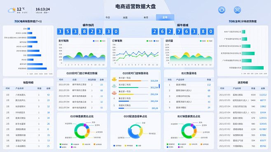Click amount 124555 in 进货明细 table

[263, 118]
